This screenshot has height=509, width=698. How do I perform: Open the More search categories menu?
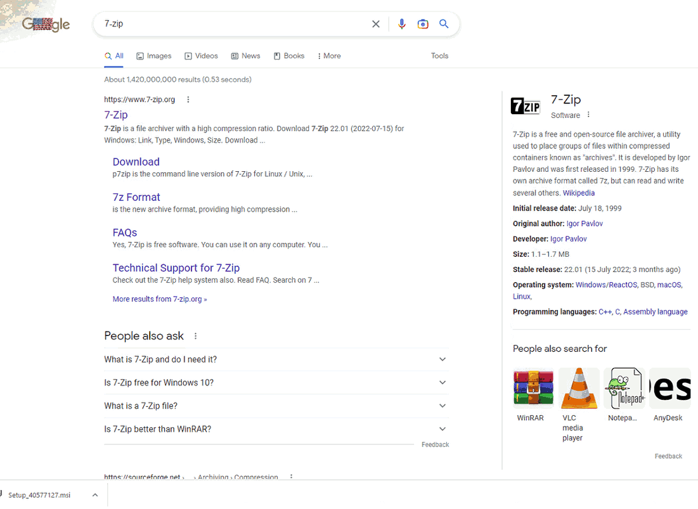click(x=329, y=56)
